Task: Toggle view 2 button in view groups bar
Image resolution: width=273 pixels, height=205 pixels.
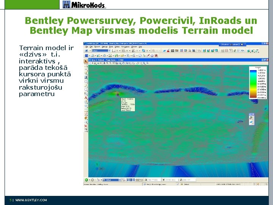Action: (130, 180)
